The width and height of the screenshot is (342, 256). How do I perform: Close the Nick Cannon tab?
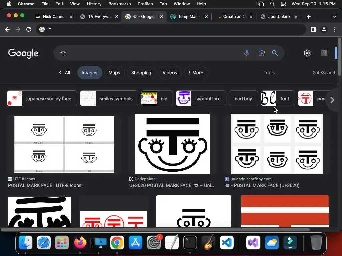click(x=71, y=17)
